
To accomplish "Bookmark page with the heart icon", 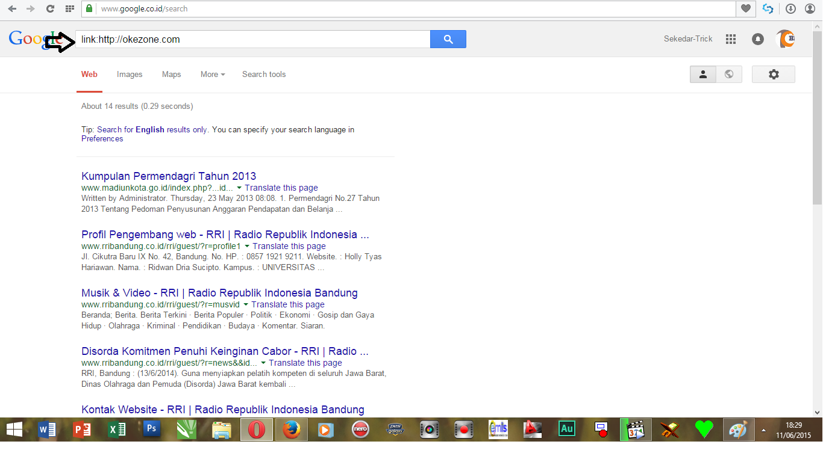I will point(746,8).
